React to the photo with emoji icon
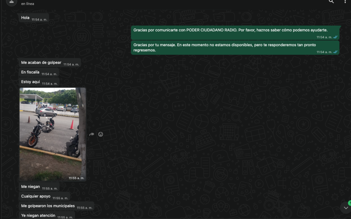 click(101, 134)
